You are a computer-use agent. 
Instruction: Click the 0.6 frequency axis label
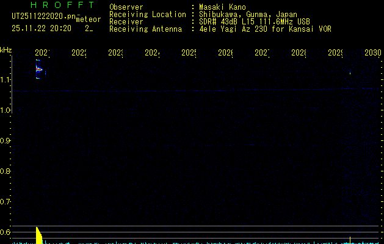(6, 232)
